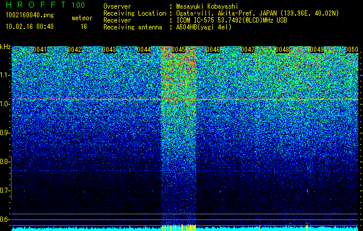Click the kHz axis unit label
363x231 pixels.
click(x=5, y=47)
